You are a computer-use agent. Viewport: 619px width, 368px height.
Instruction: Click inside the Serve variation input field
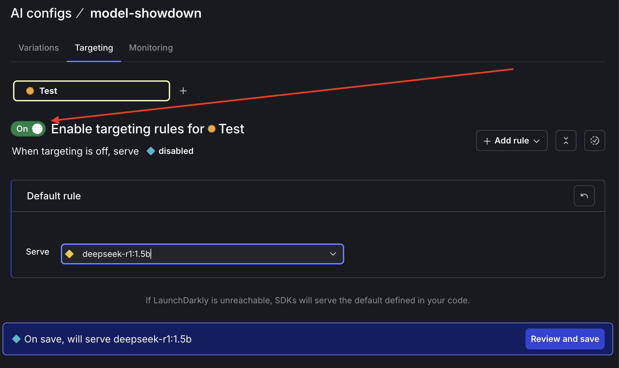(x=196, y=254)
